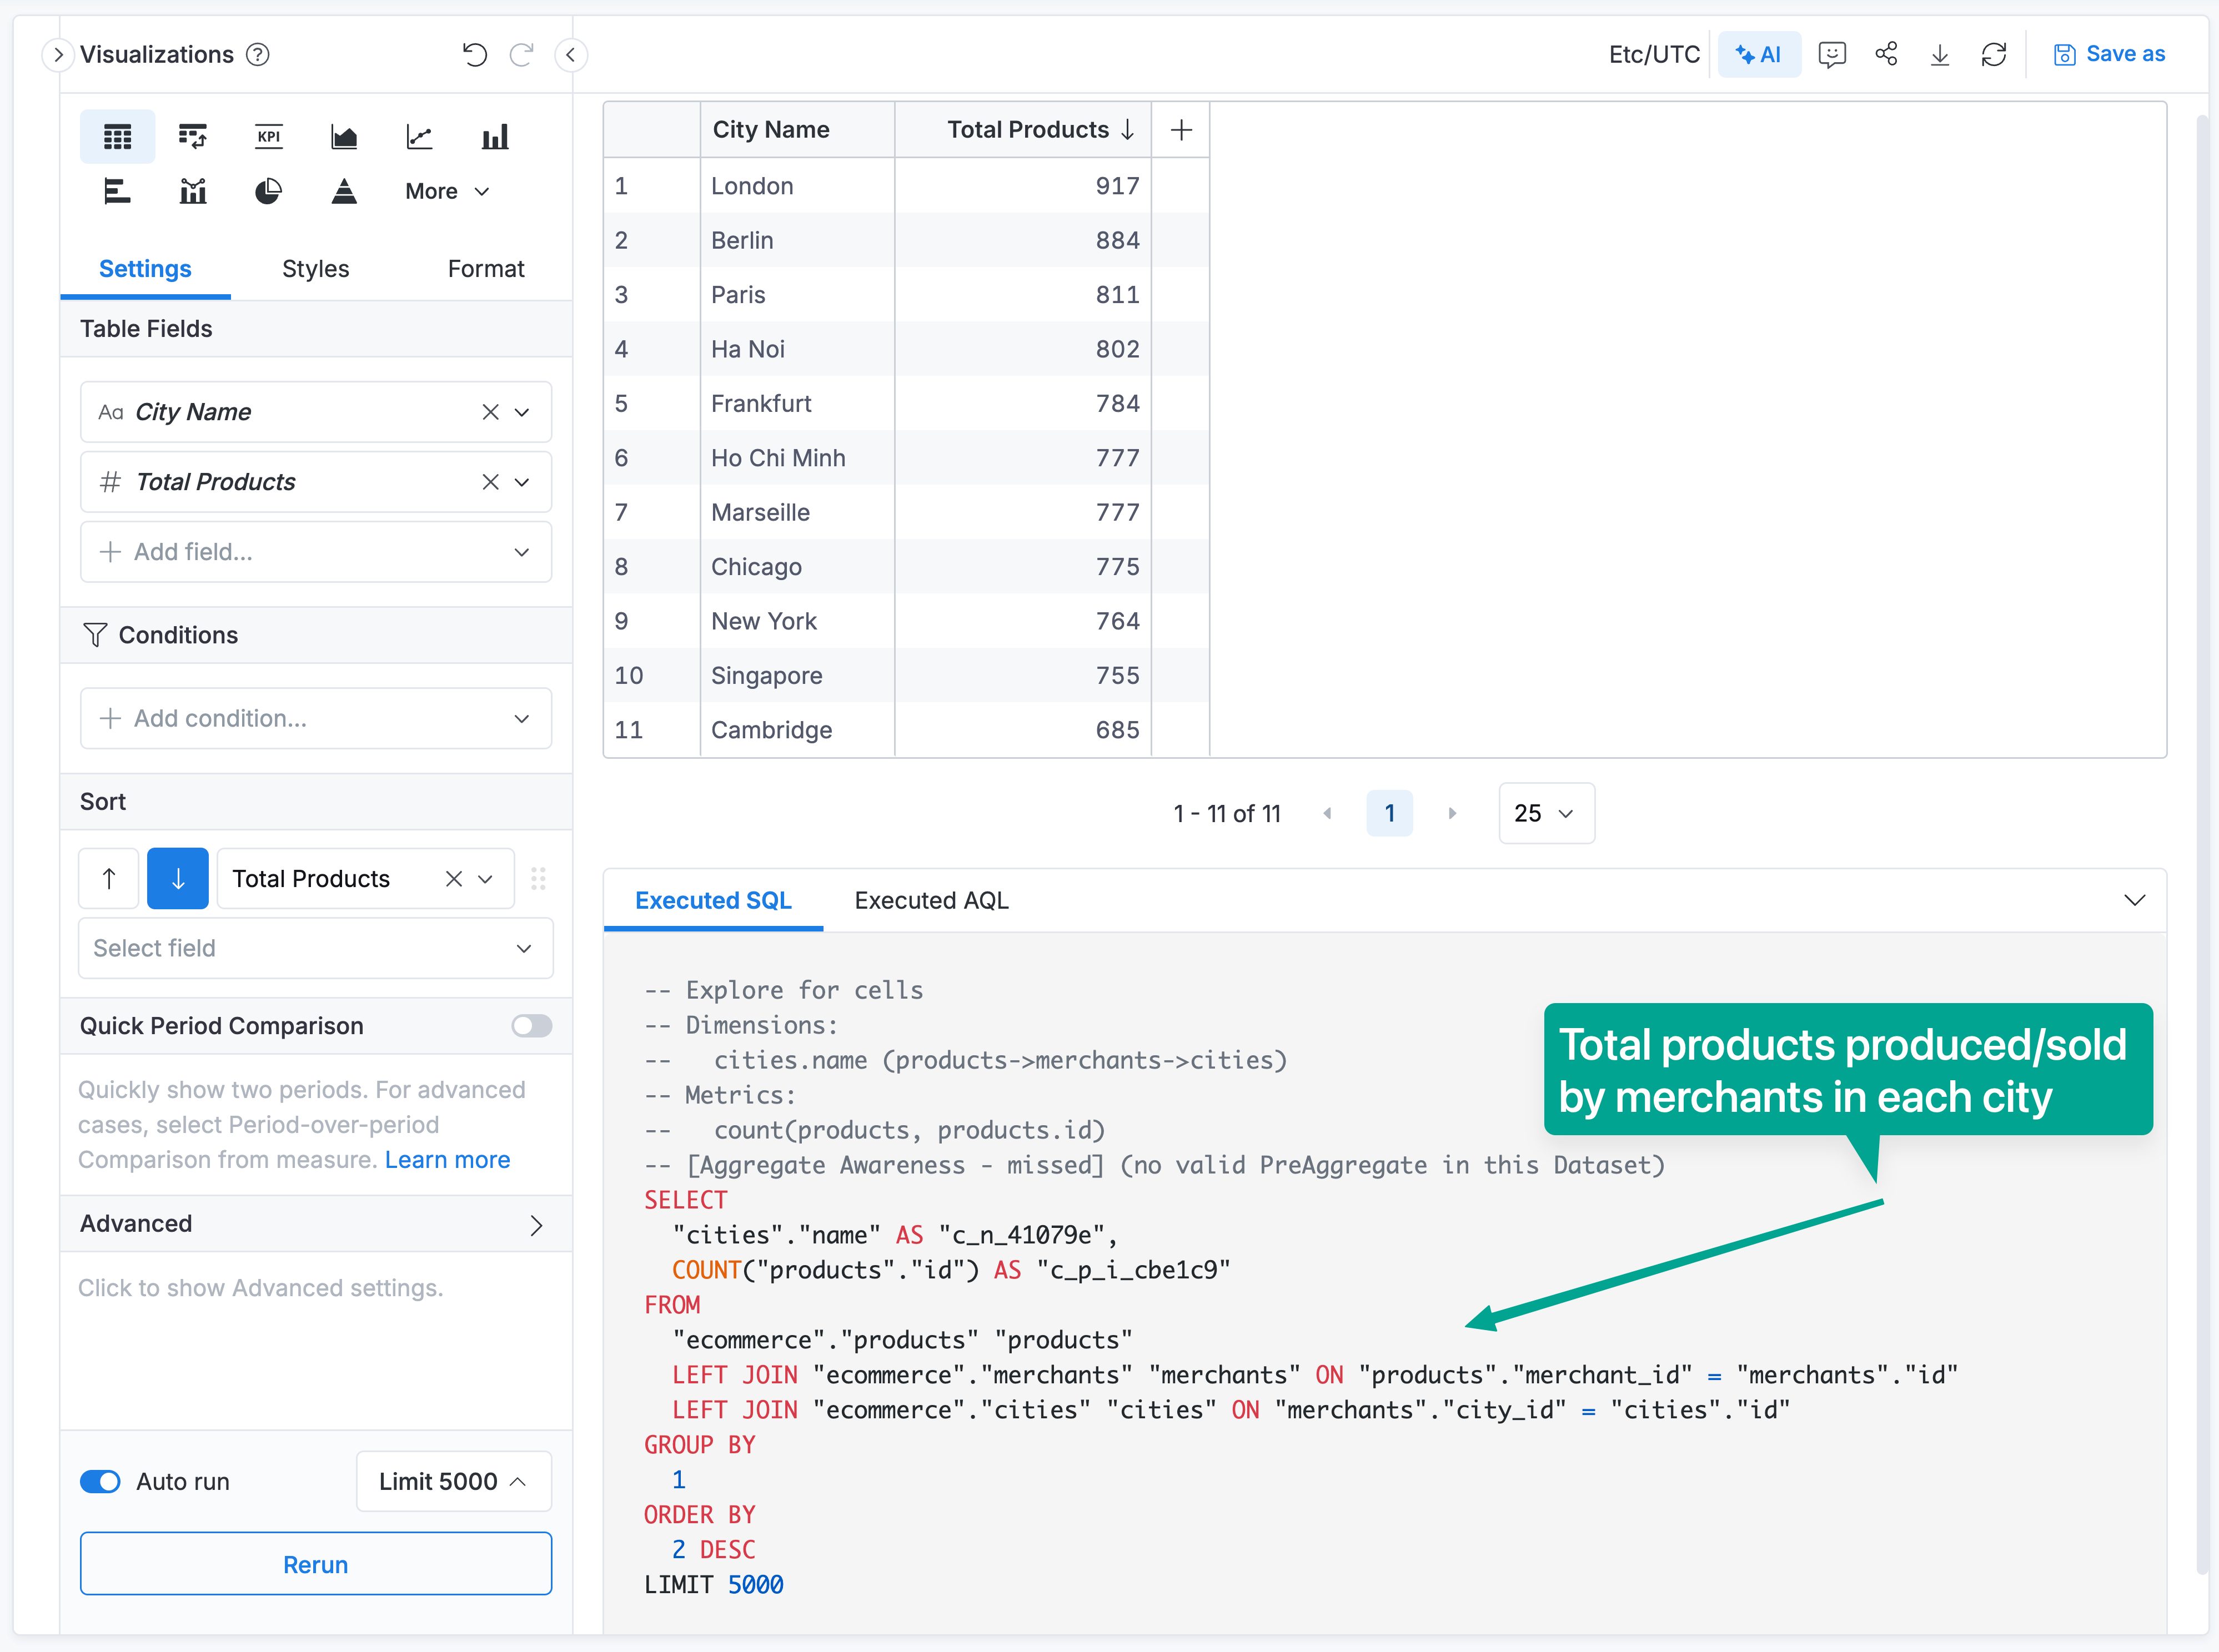Pick the pivot table visualization icon
The height and width of the screenshot is (1652, 2219).
point(192,137)
